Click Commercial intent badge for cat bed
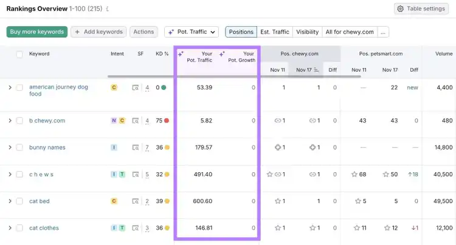The image size is (456, 245). click(x=114, y=201)
